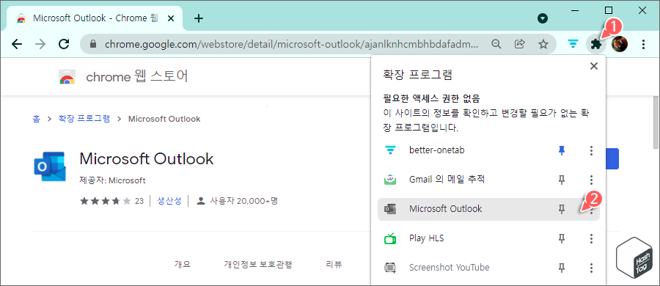Pin Microsoft Outlook to toolbar
The image size is (660, 286).
(x=561, y=209)
